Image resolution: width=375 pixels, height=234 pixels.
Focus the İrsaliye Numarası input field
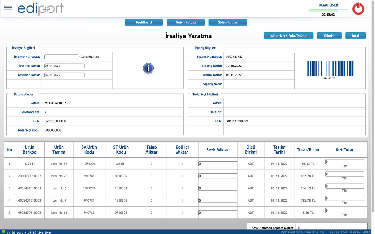(61, 57)
